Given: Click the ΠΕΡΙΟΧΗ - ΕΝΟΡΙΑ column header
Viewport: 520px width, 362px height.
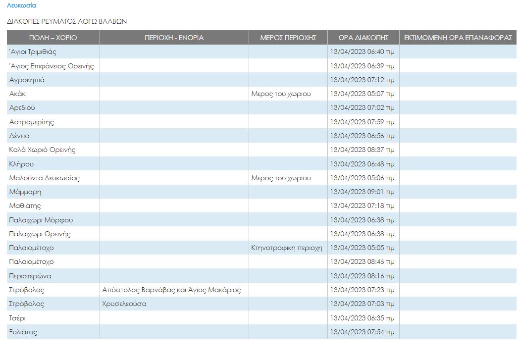Looking at the screenshot, I should 174,38.
